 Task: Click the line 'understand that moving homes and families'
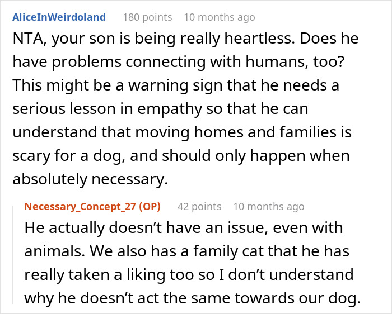182,132
